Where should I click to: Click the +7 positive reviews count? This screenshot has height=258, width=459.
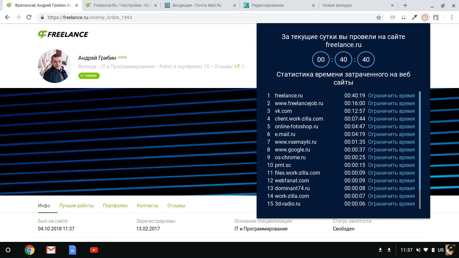237,67
